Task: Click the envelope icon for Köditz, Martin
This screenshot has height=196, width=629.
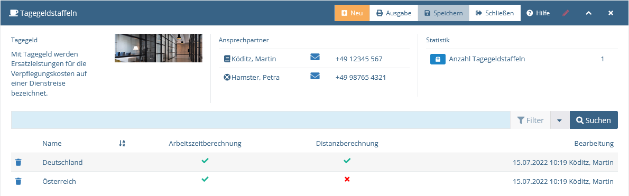Action: (315, 57)
